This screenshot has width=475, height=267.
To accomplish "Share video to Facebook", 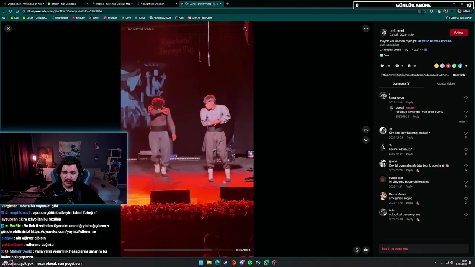I will point(460,66).
